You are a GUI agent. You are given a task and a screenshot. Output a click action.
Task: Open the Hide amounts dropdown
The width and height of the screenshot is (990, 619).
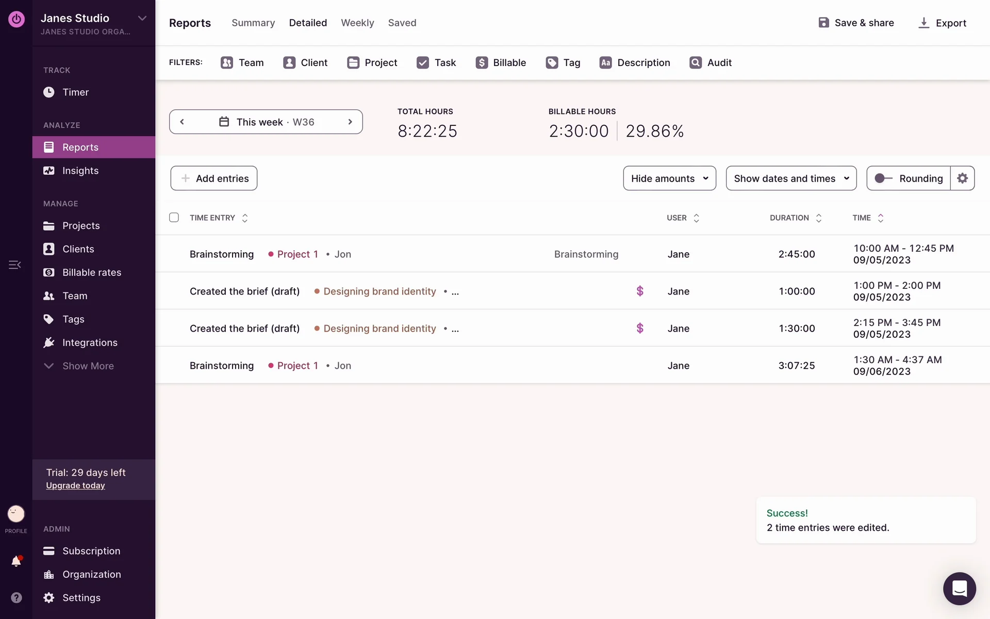(669, 178)
